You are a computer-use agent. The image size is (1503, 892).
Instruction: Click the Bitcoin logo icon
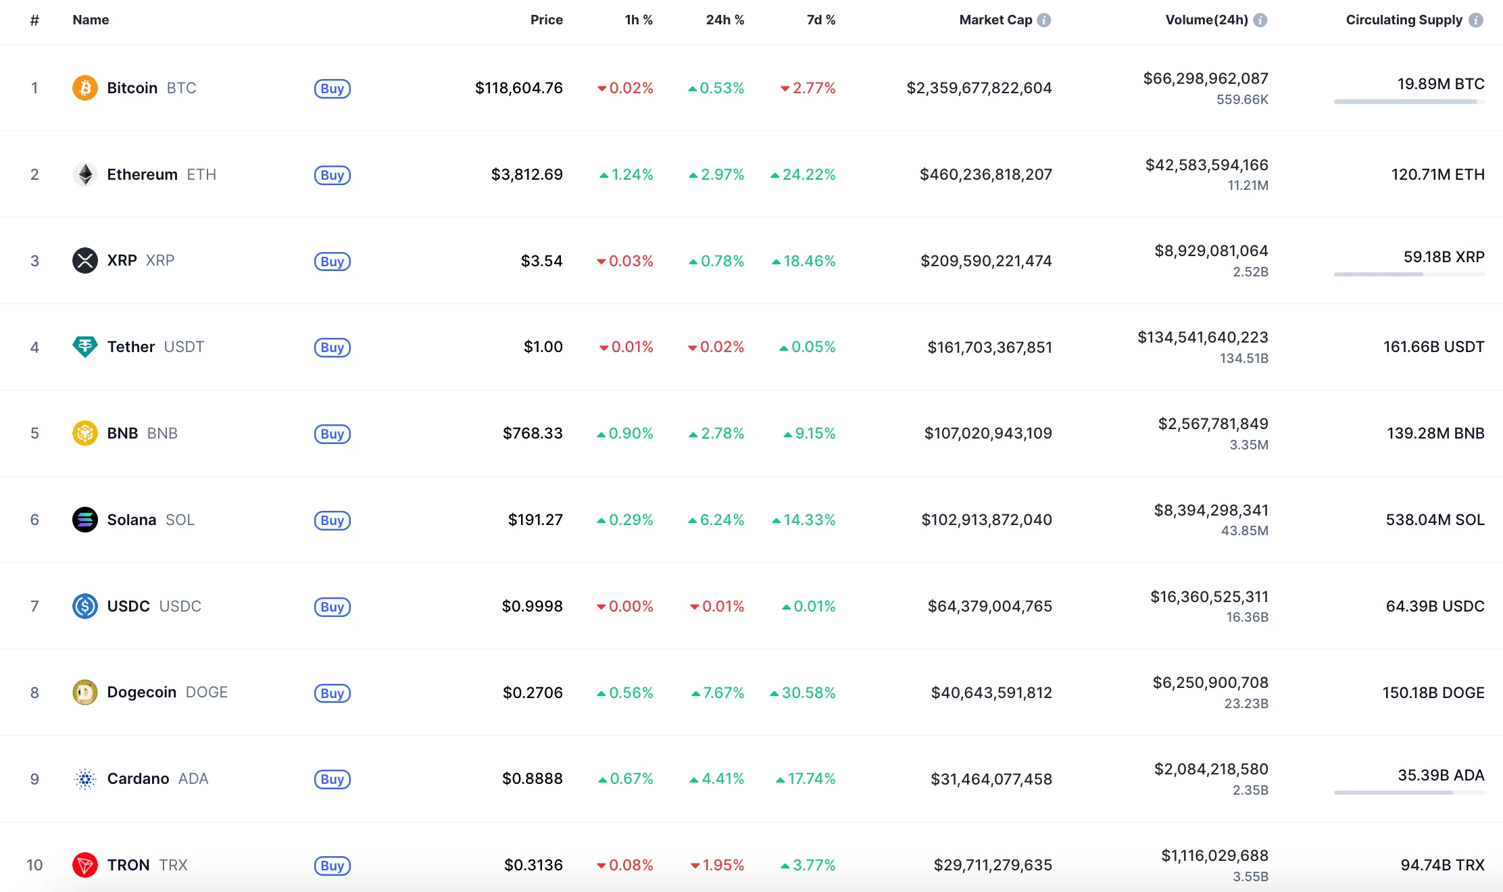[85, 88]
